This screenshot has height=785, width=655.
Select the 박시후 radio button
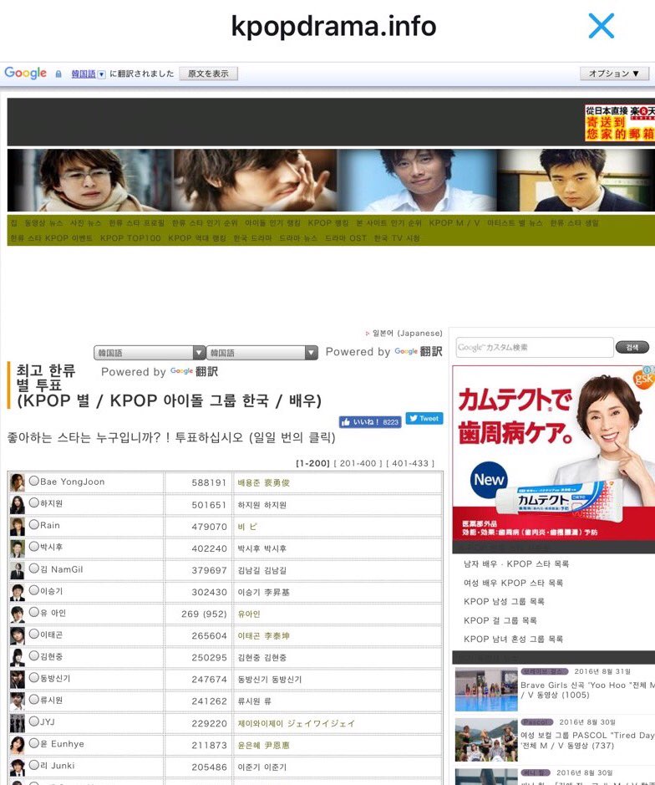tap(34, 546)
